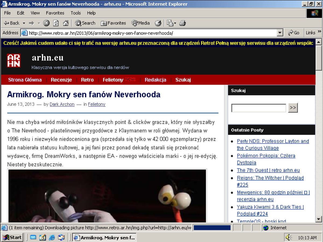
Task: Open the Retro nav tab
Action: point(87,80)
